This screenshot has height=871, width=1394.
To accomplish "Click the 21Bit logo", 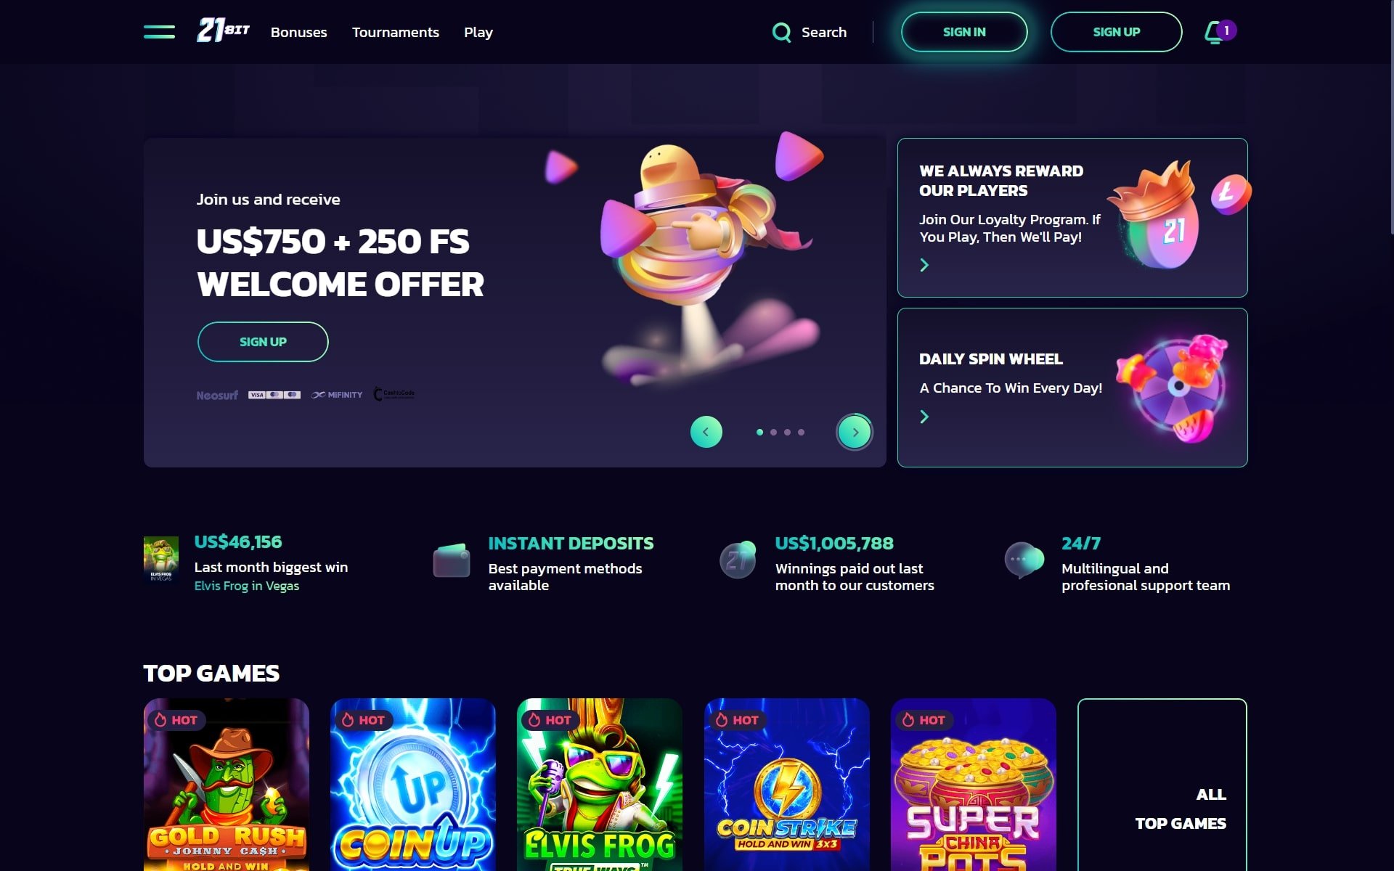I will [223, 30].
